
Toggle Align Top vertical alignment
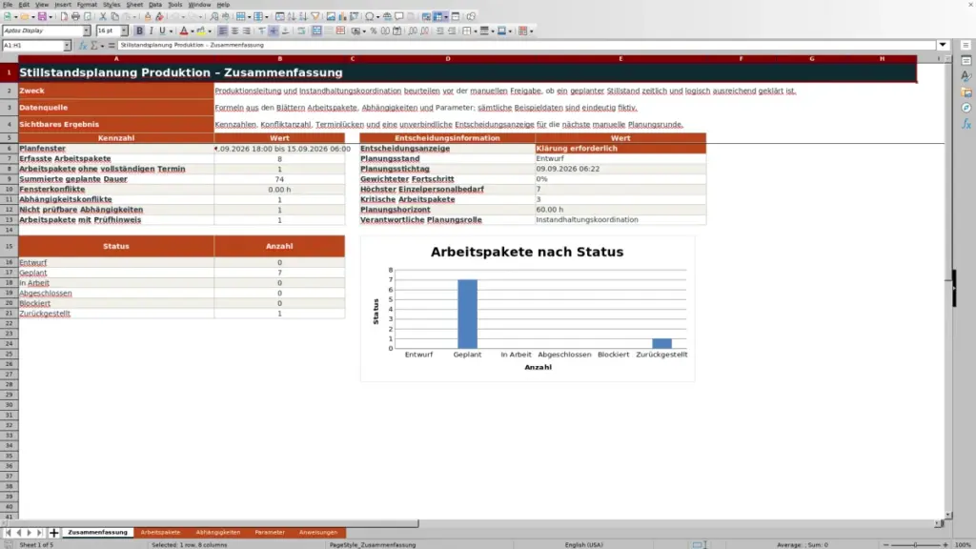tap(261, 30)
